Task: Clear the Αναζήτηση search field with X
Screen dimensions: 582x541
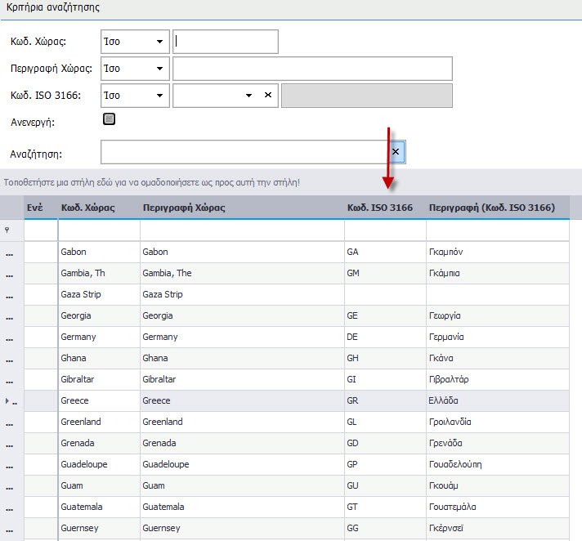Action: (x=395, y=152)
